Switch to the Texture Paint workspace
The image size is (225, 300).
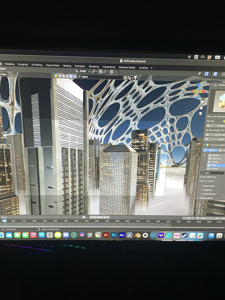[52, 65]
